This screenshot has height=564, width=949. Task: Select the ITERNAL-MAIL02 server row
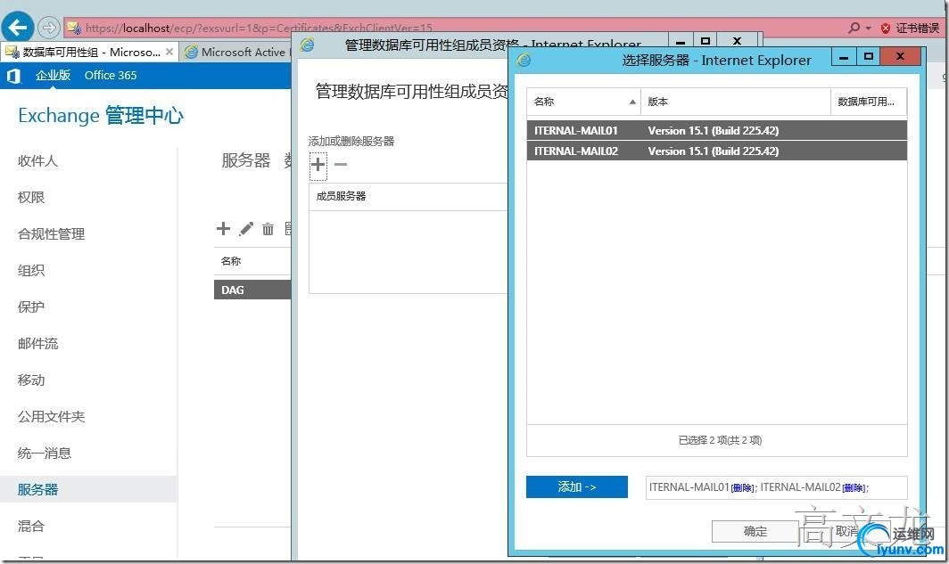716,151
